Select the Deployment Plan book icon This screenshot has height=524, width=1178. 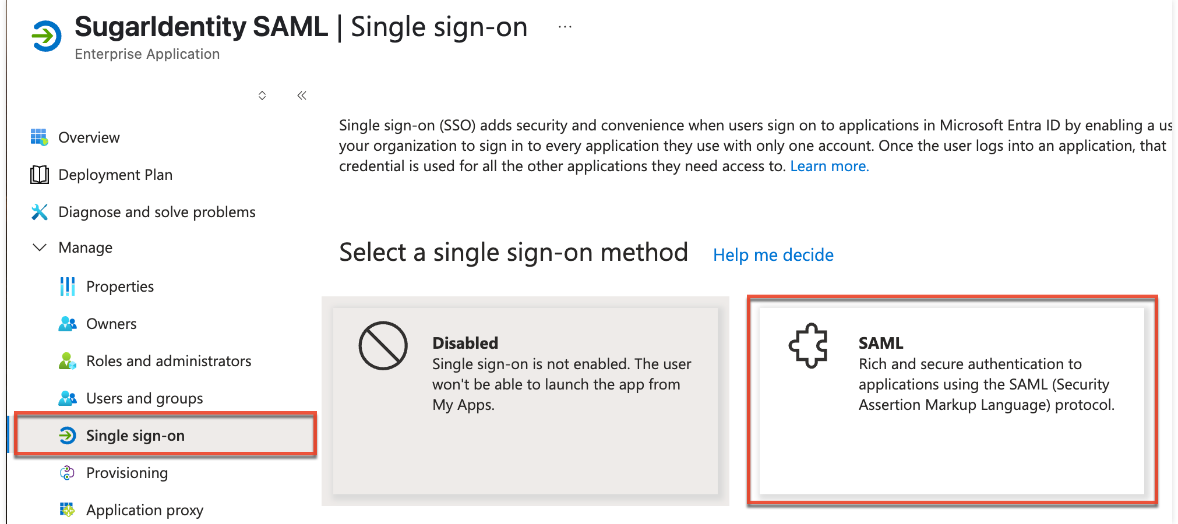click(38, 175)
